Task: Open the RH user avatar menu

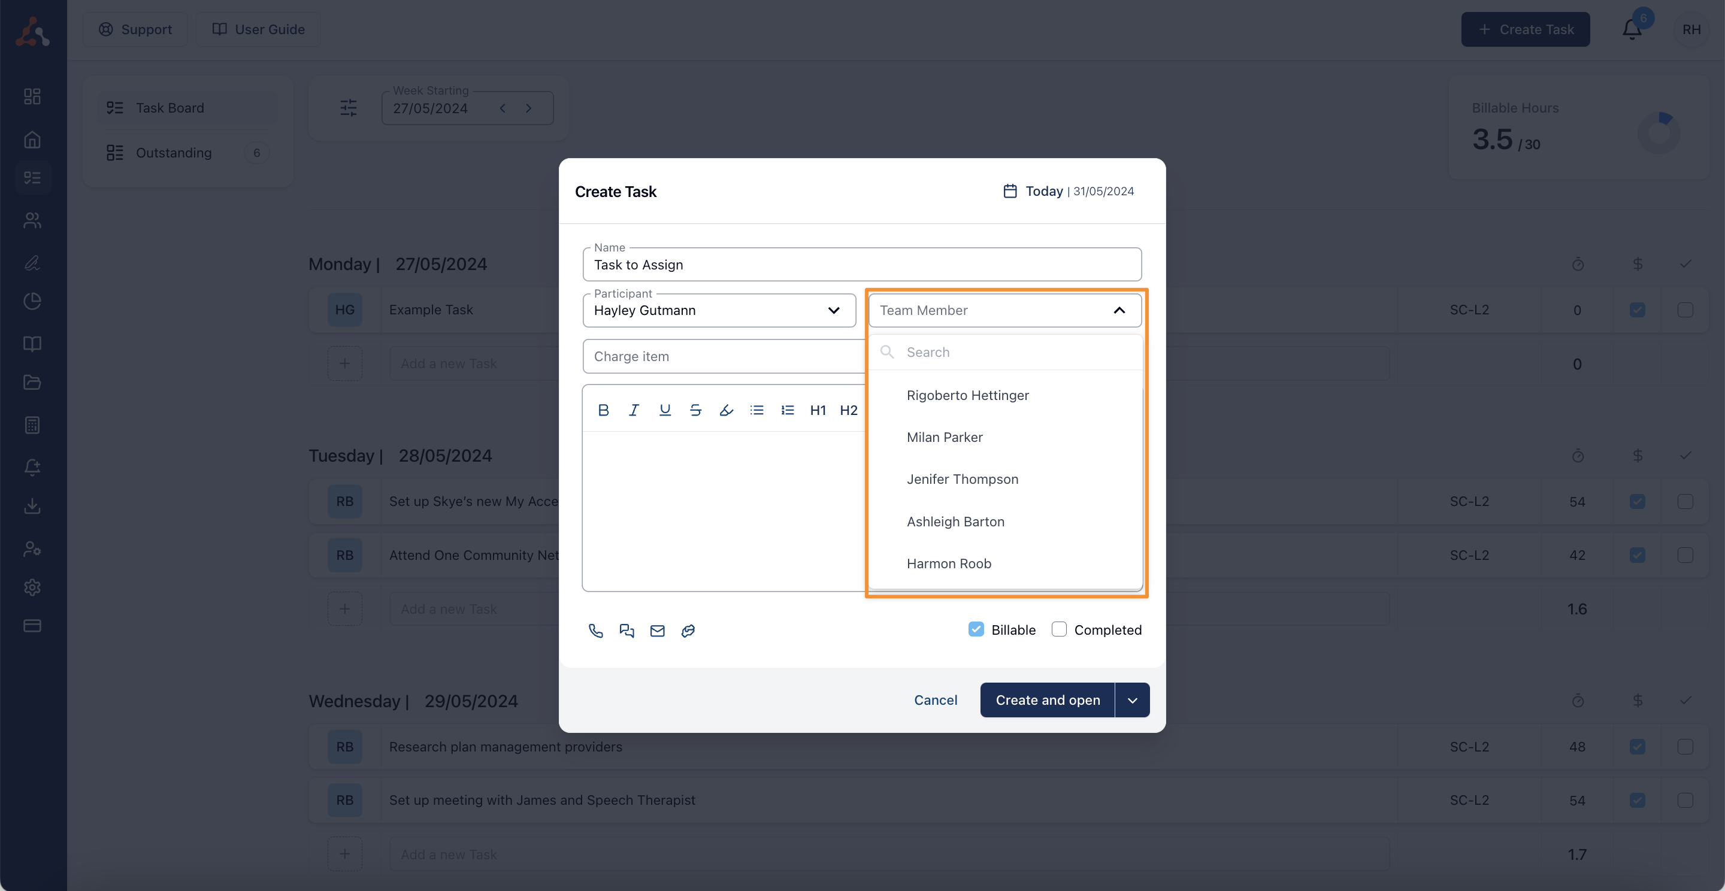Action: (1691, 29)
